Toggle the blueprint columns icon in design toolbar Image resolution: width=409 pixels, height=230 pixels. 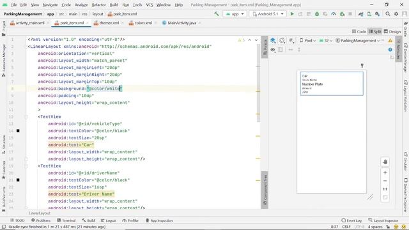(x=281, y=50)
